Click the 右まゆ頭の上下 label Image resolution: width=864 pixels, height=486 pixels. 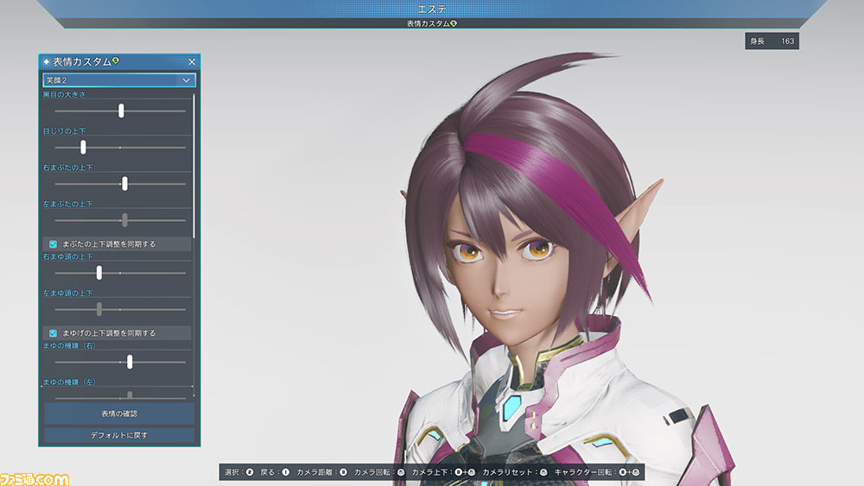tap(67, 256)
